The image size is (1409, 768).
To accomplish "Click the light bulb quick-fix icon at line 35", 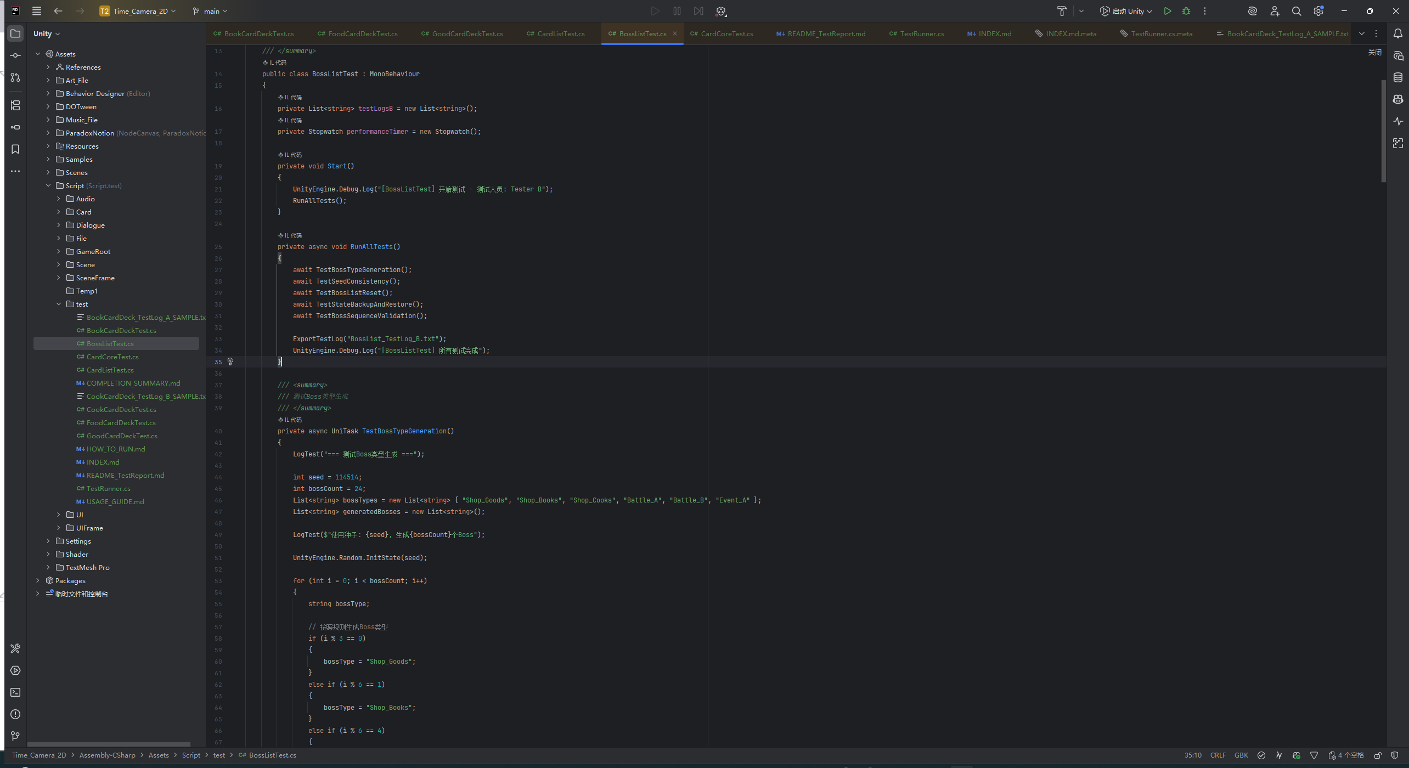I will [230, 362].
